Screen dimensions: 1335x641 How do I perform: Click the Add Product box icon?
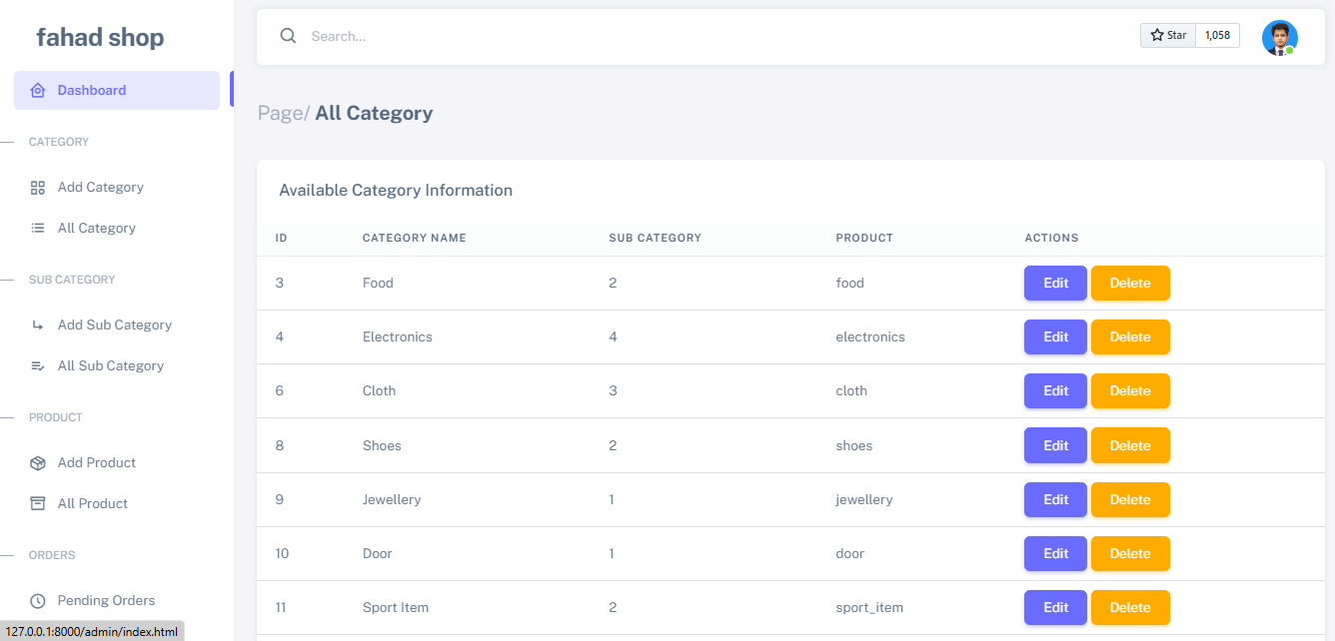pyautogui.click(x=38, y=463)
